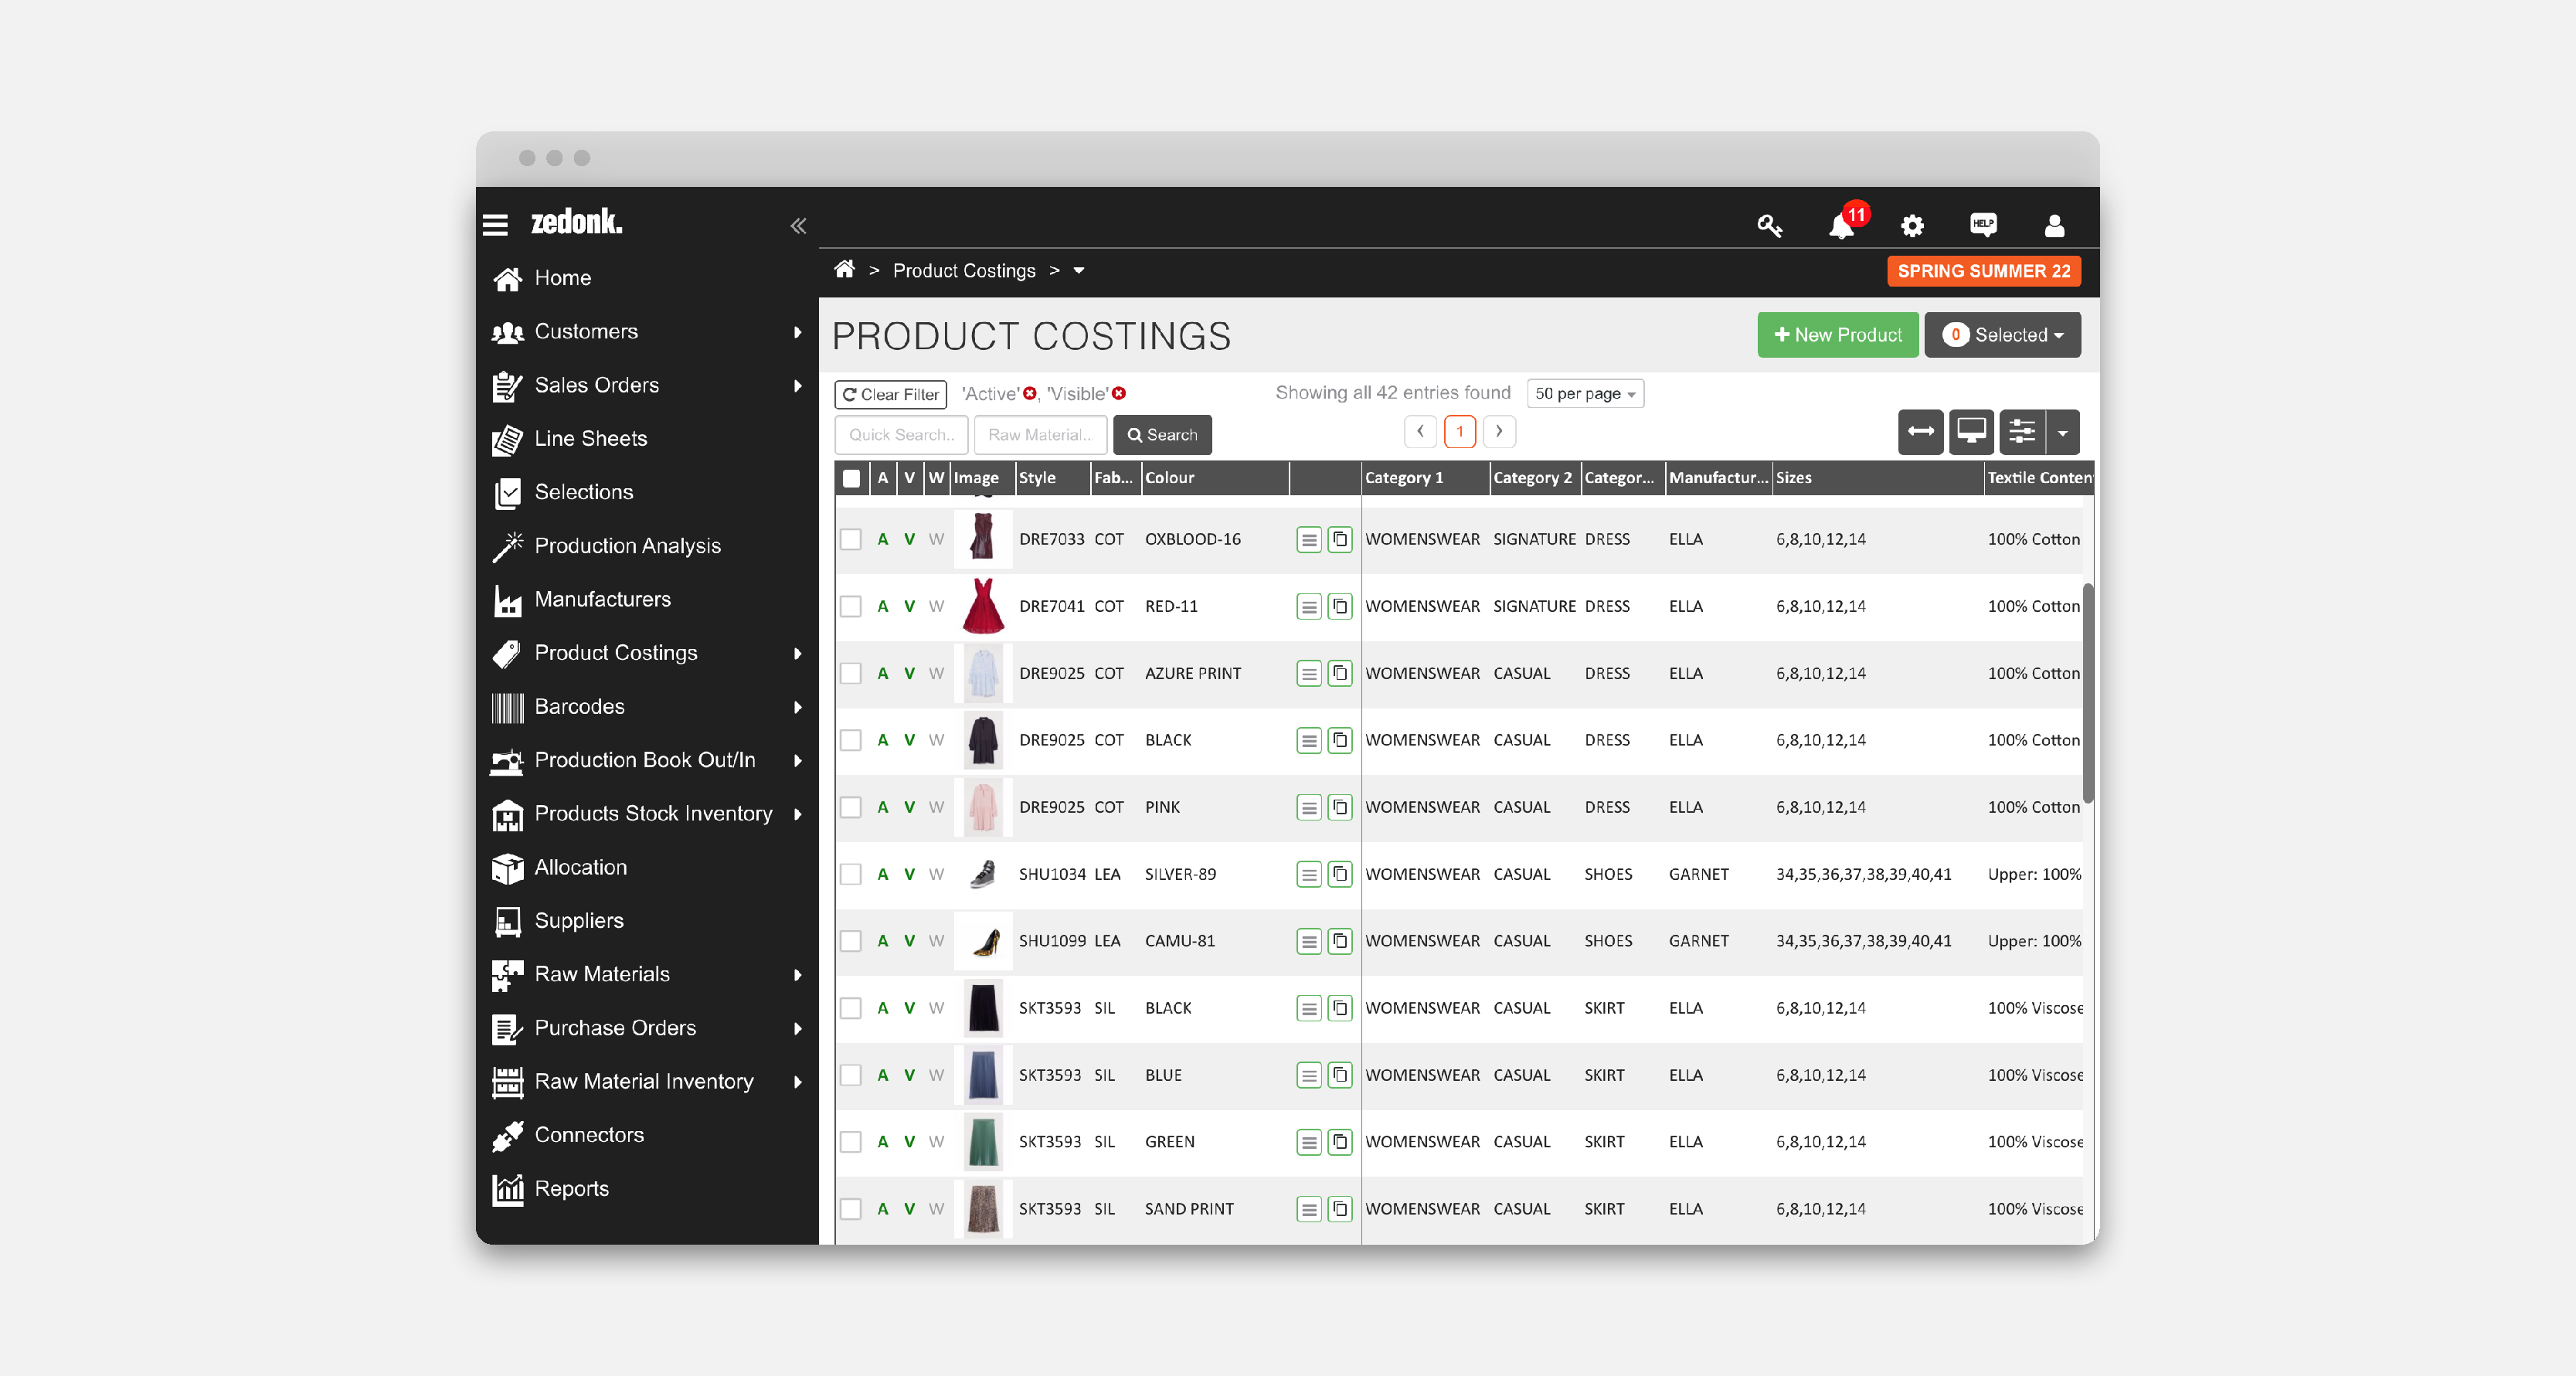
Task: Go to next page arrow
Action: tap(1499, 432)
